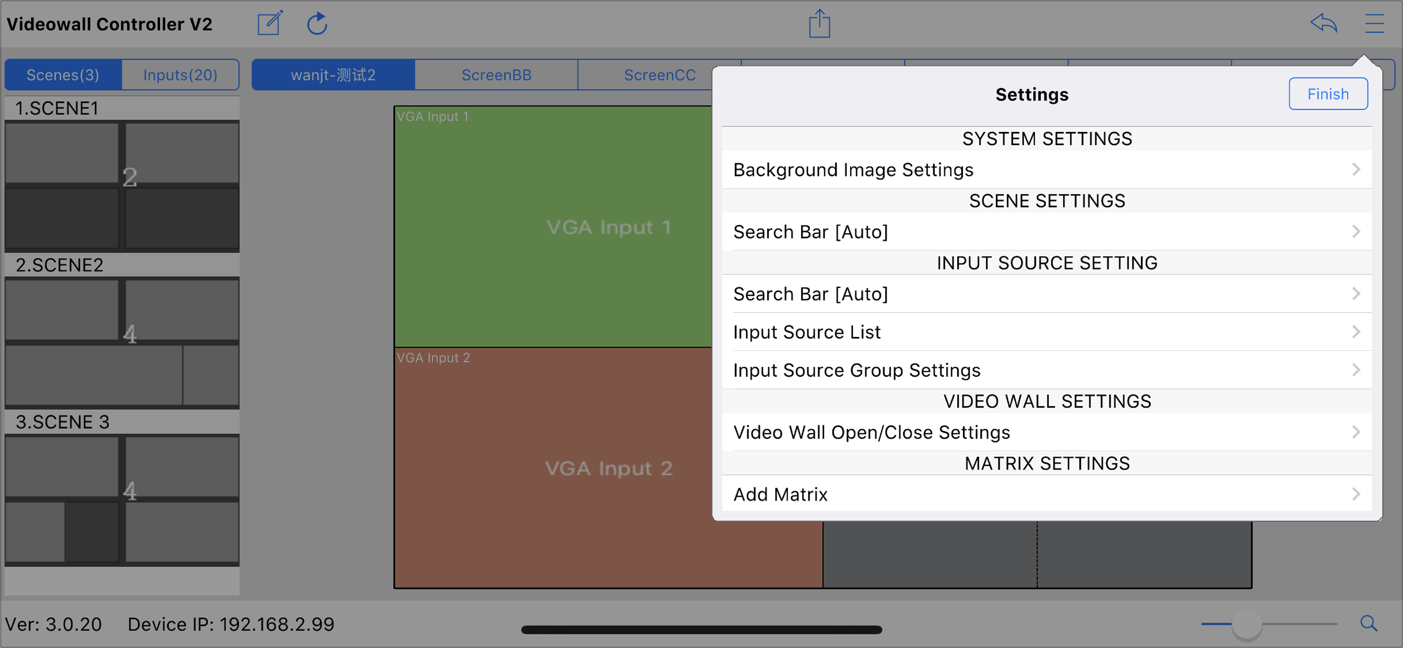This screenshot has height=648, width=1403.
Task: Tap the back arrow icon
Action: [x=1324, y=23]
